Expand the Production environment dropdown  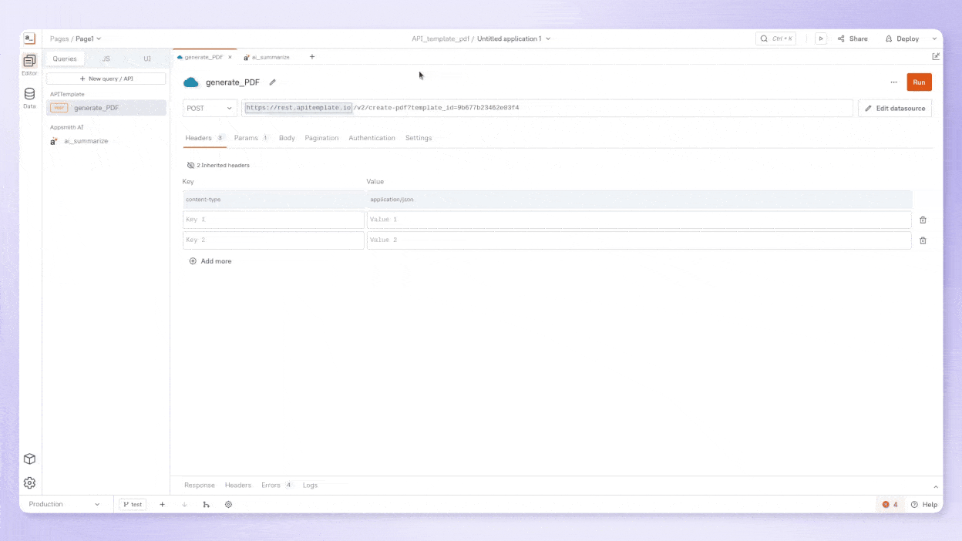pos(66,504)
